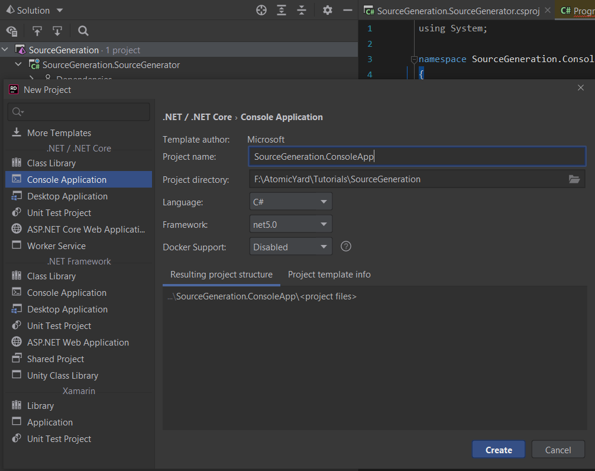Click the Cancel button
595x471 pixels.
click(558, 450)
